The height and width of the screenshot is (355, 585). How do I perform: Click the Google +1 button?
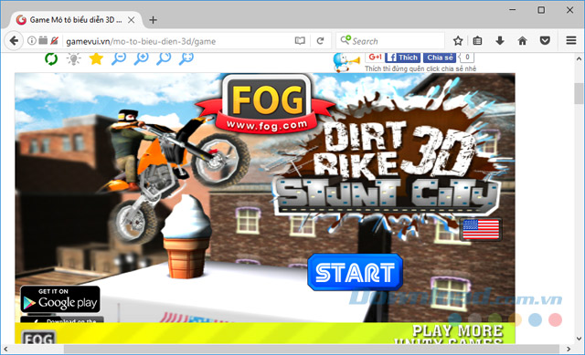(x=374, y=57)
